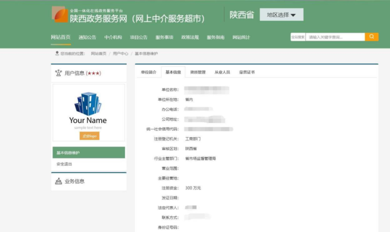Open the 全站搜索 search scope selector
This screenshot has width=390, height=232.
[298, 37]
